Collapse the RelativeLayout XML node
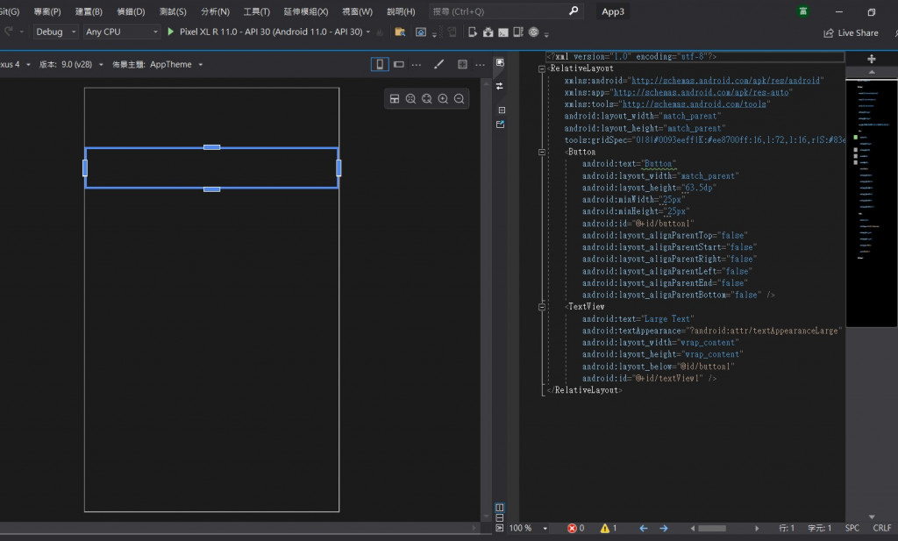 543,68
